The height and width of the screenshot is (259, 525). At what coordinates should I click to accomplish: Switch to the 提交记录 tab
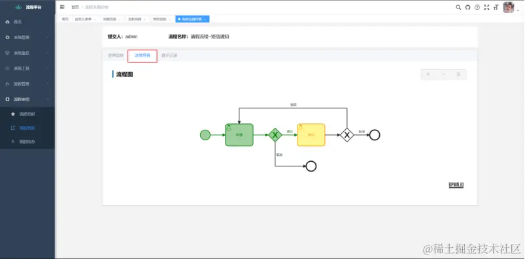[169, 55]
